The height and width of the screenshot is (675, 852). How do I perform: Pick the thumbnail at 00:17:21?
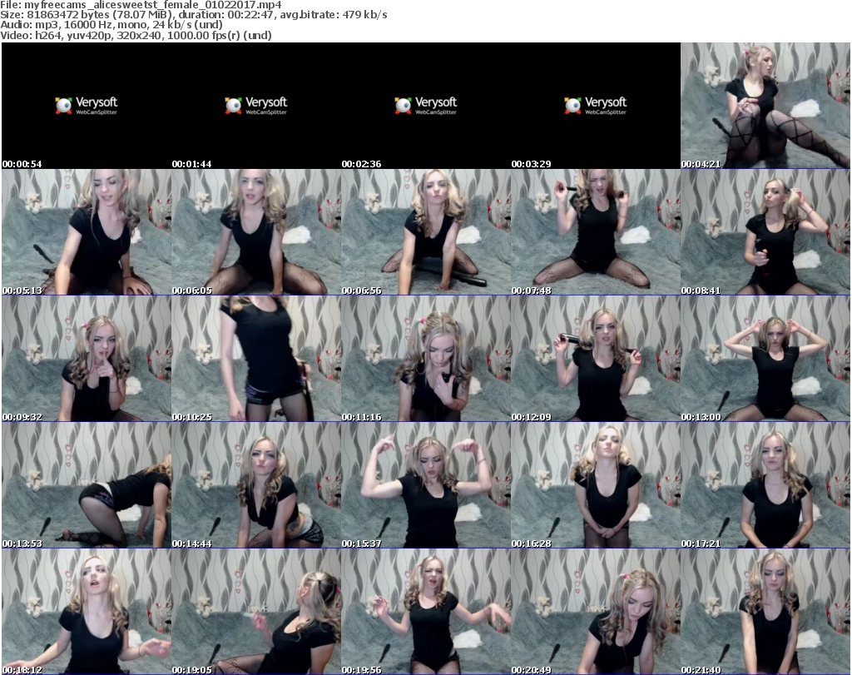click(765, 485)
